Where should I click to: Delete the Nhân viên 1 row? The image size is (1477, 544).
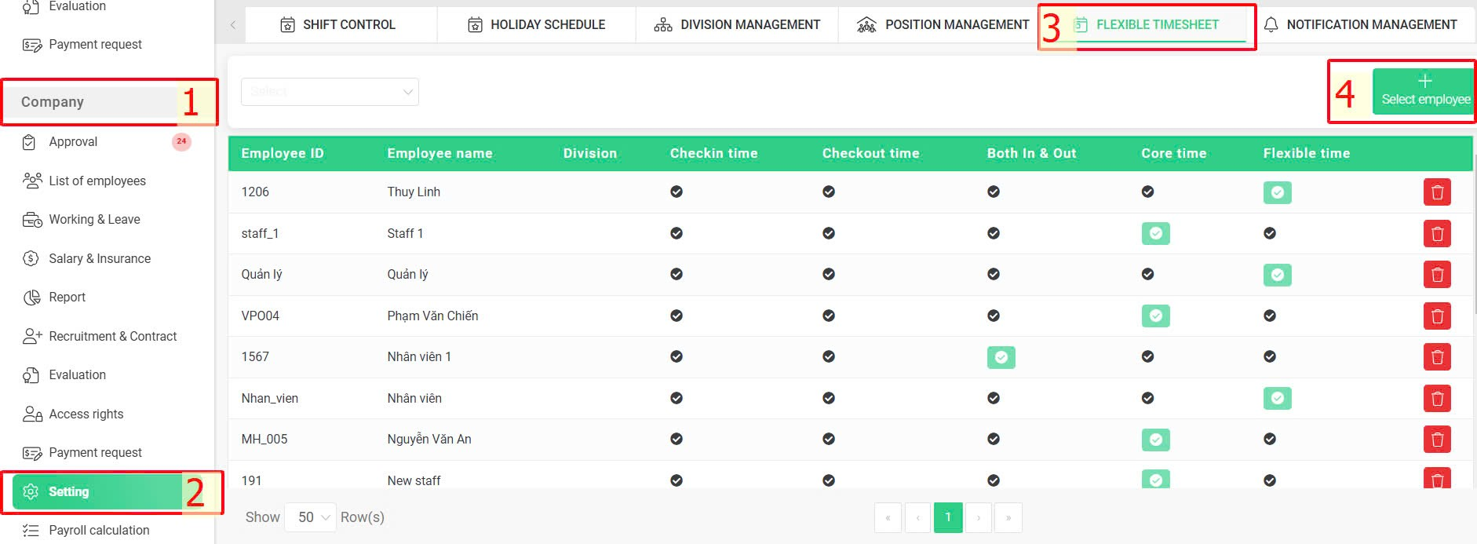point(1437,357)
